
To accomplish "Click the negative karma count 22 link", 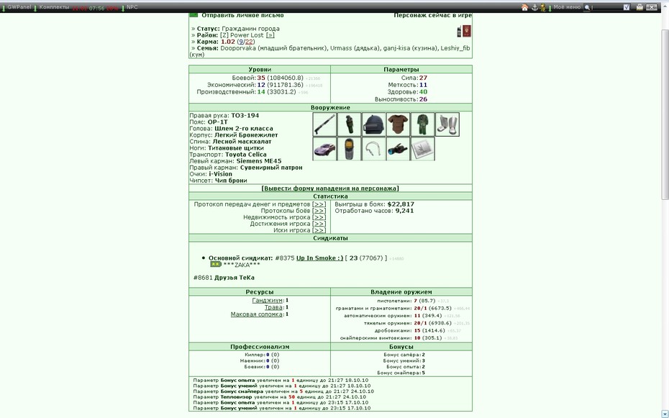I will click(249, 42).
